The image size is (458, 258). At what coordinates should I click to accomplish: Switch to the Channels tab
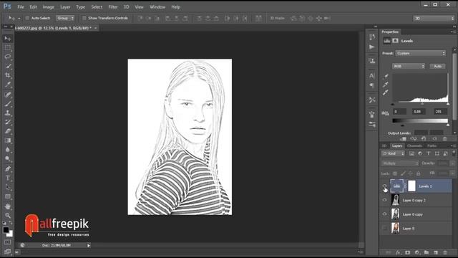coord(414,145)
